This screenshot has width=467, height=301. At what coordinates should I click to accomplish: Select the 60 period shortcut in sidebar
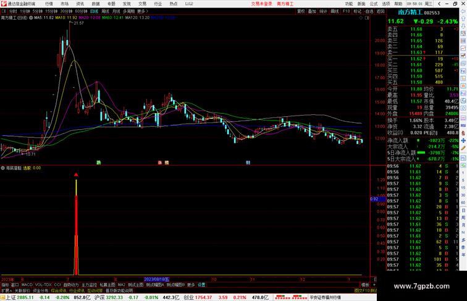point(463,203)
